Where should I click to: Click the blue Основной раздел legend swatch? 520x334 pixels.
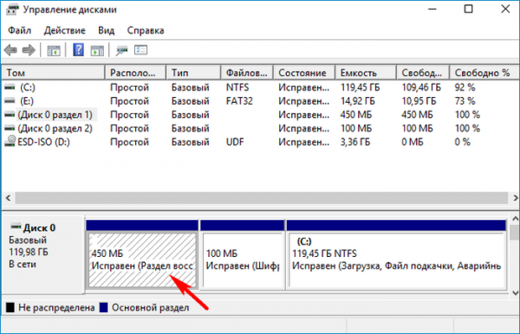104,307
